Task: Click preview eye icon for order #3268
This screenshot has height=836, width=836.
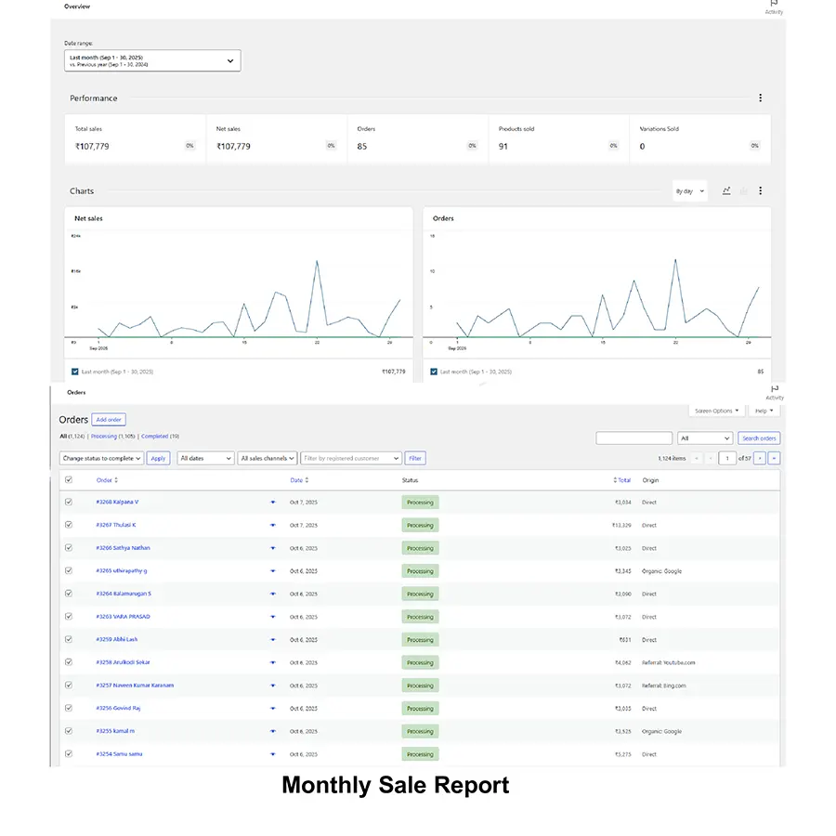Action: click(273, 502)
